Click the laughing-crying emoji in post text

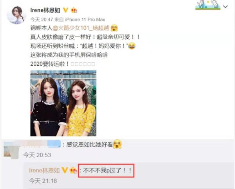132,46
